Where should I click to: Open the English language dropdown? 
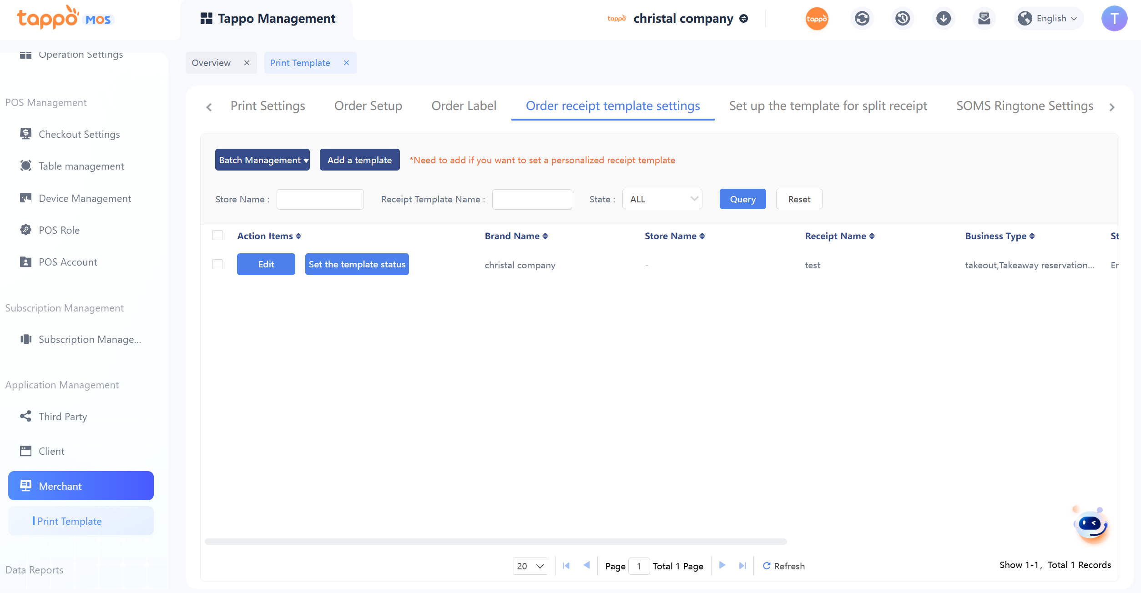(x=1051, y=19)
